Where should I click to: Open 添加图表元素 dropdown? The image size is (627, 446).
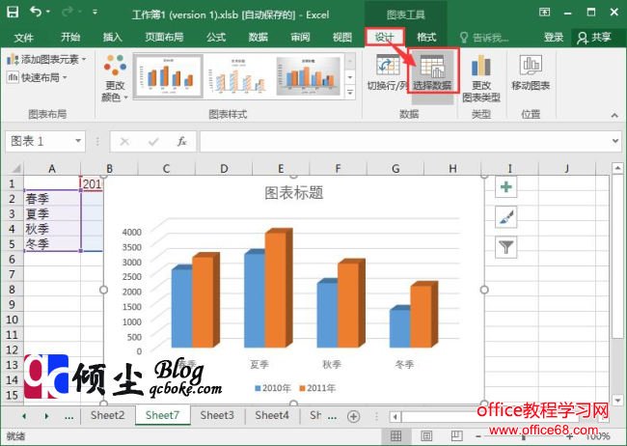[x=46, y=60]
